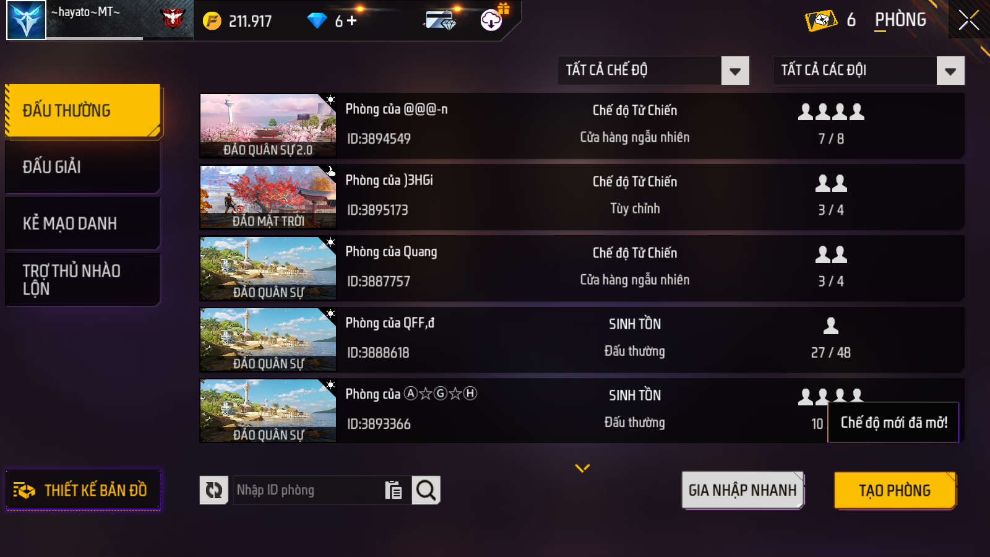This screenshot has width=990, height=557.
Task: Open the diamond card top-up icon
Action: 440,21
